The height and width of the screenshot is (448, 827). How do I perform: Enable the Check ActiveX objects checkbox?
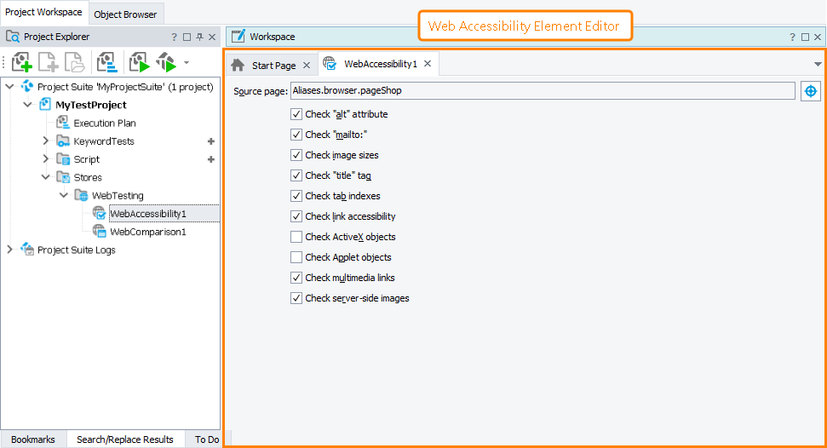[296, 237]
